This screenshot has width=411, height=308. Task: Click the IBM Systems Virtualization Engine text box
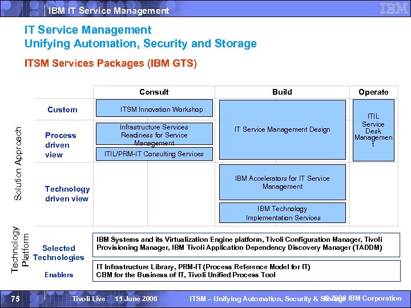(x=246, y=245)
